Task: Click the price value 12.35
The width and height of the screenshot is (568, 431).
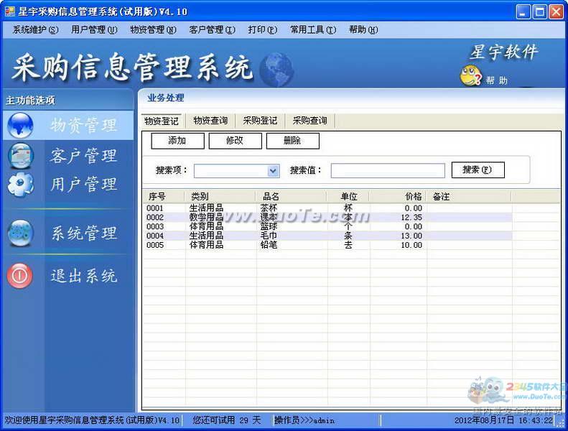Action: tap(411, 217)
